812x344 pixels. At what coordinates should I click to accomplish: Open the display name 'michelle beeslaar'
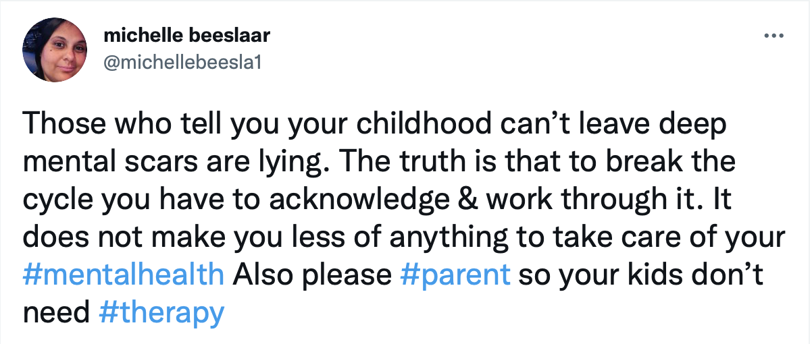(x=181, y=36)
